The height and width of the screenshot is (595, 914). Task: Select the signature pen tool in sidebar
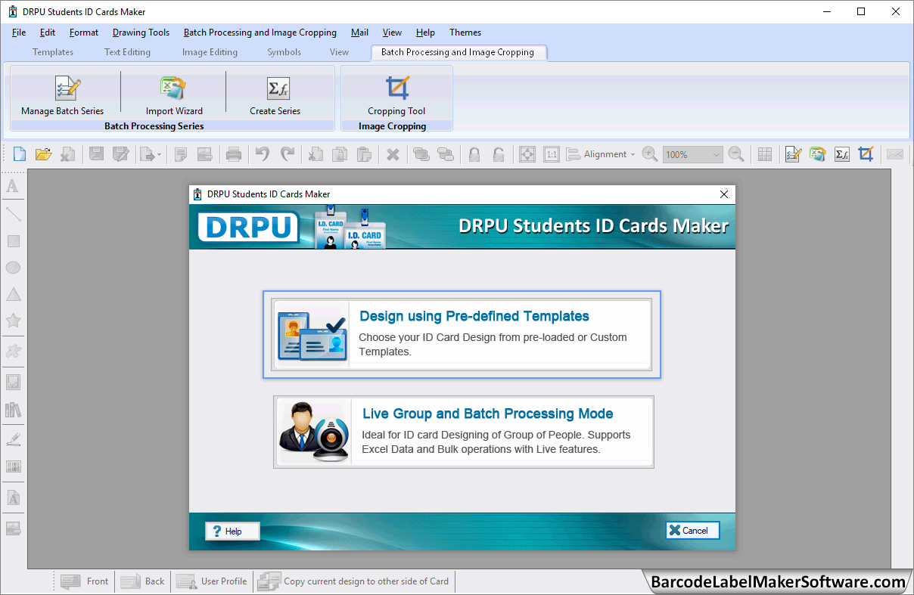(13, 439)
